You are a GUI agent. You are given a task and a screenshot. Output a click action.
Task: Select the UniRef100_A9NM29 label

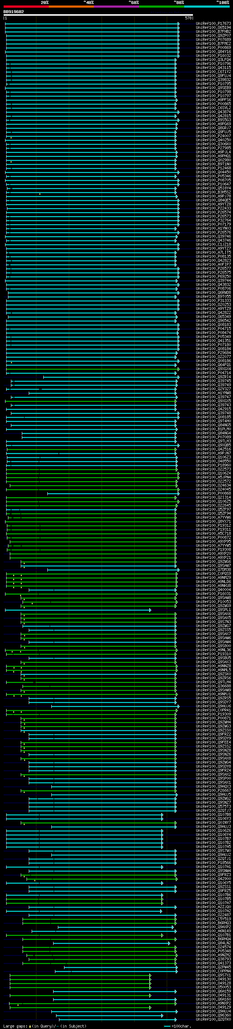click(213, 577)
